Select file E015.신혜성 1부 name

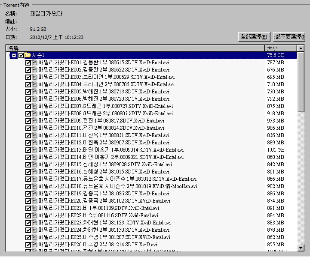[105, 164]
